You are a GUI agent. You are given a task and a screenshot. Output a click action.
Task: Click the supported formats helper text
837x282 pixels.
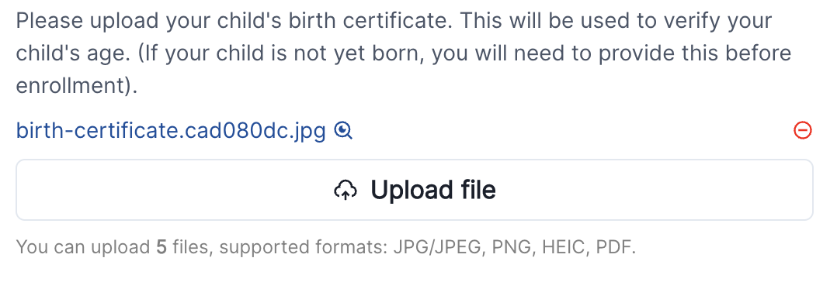tap(325, 247)
